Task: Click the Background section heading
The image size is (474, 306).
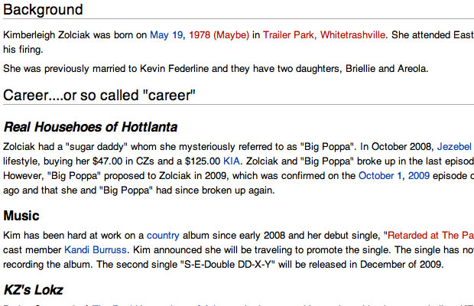Action: [x=43, y=10]
